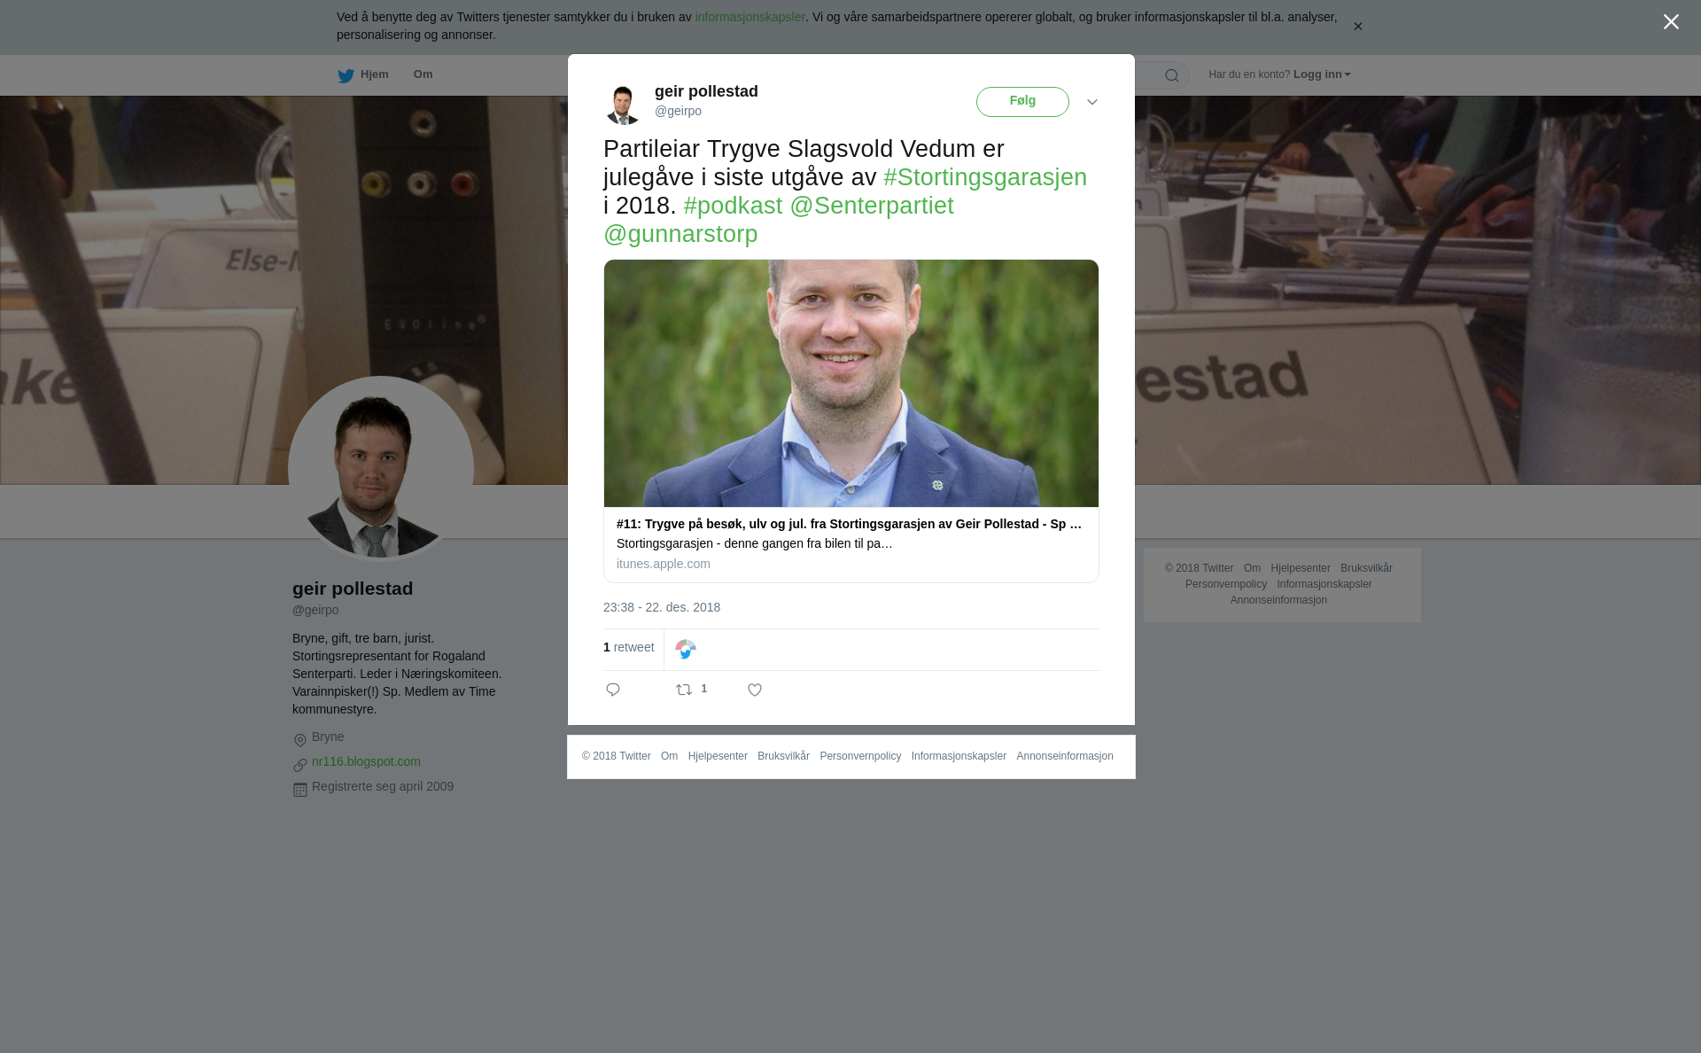Screen dimensions: 1701x1053
Task: Click the search magnifier icon
Action: coord(1172,75)
